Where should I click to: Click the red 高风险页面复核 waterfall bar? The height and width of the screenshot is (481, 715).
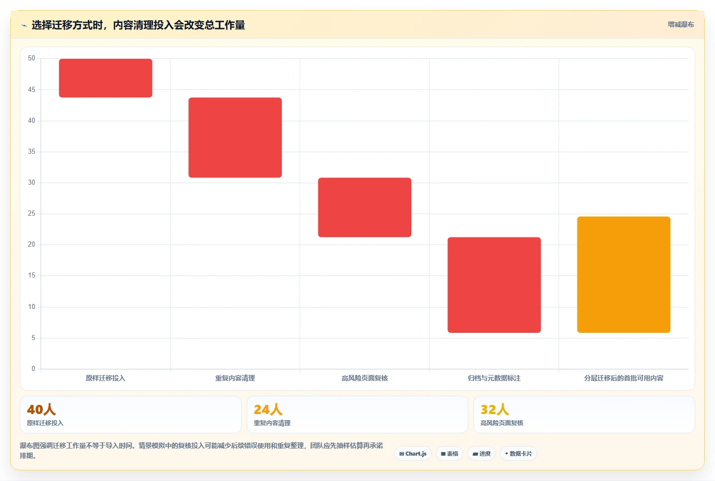click(x=365, y=208)
